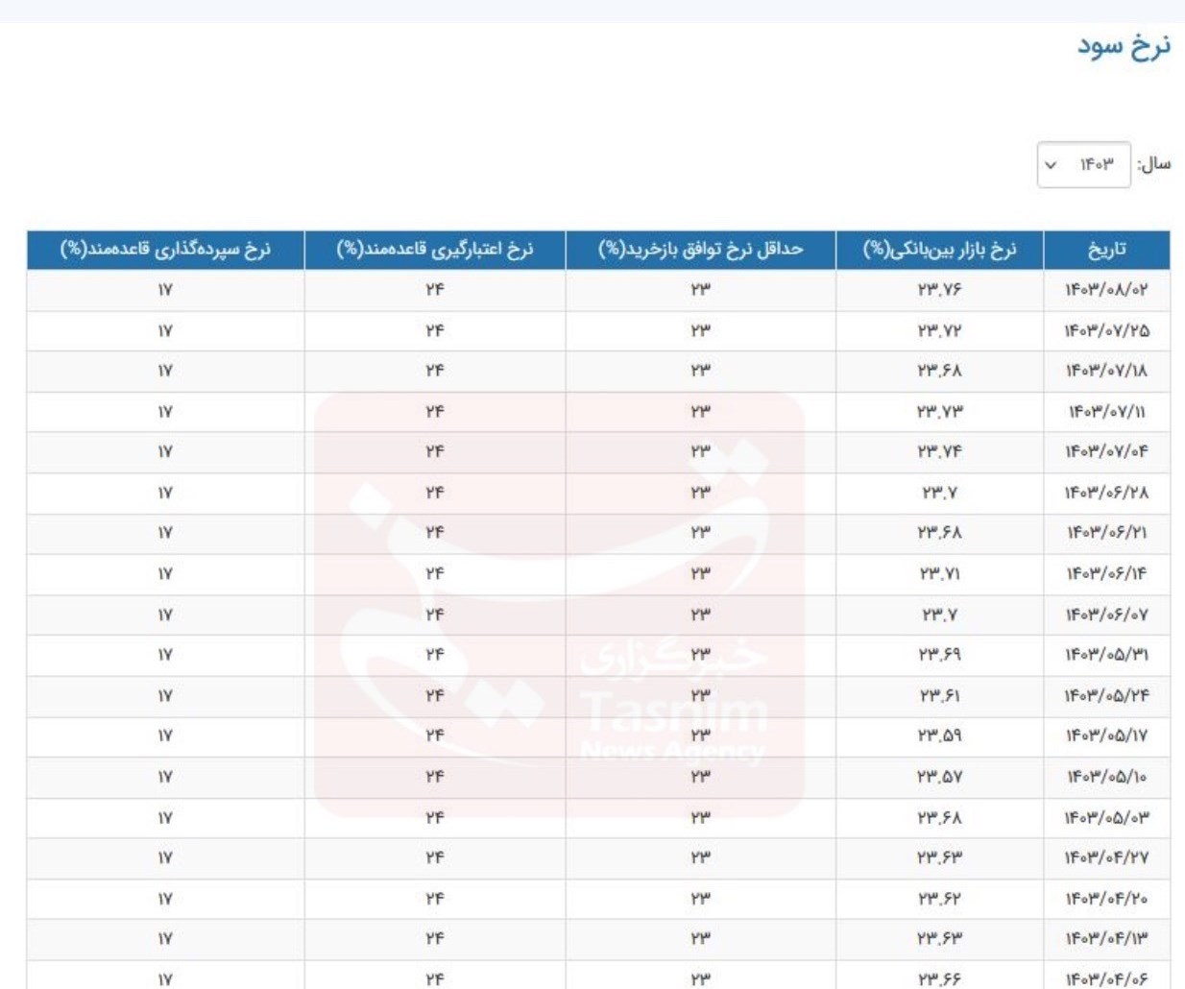
Task: Click the interbank rate value ۲۳.۷۶
Action: coord(939,290)
